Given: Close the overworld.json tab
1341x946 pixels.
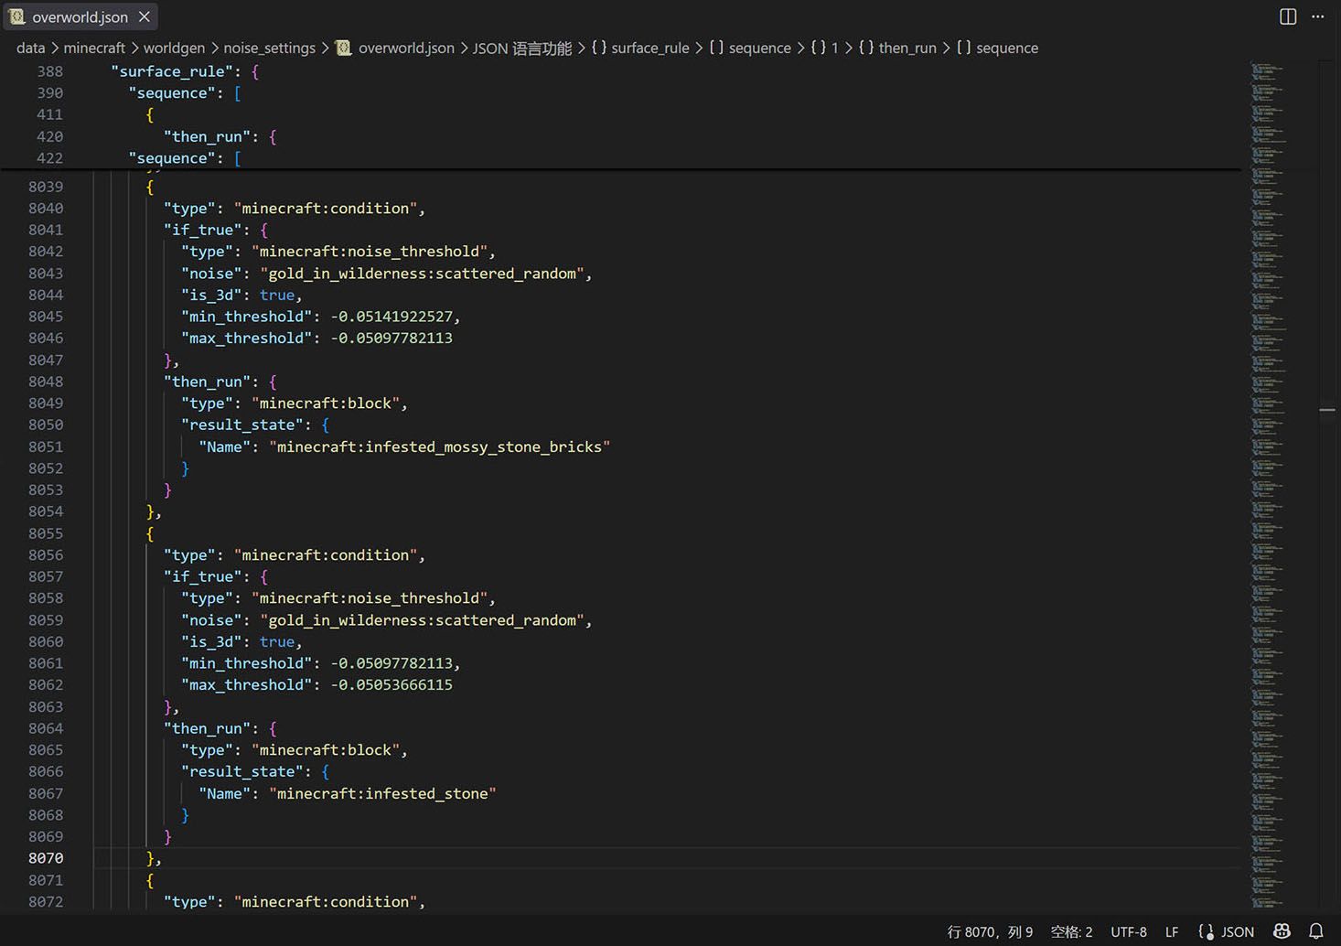Looking at the screenshot, I should click(145, 16).
